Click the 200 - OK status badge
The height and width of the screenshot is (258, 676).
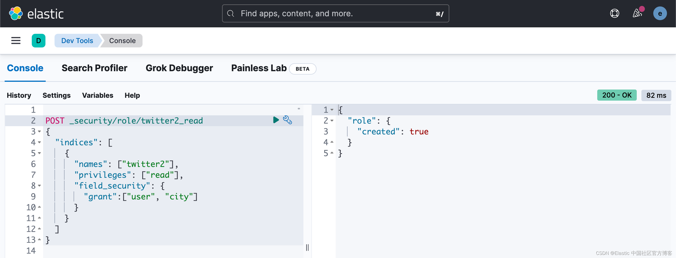(x=617, y=95)
